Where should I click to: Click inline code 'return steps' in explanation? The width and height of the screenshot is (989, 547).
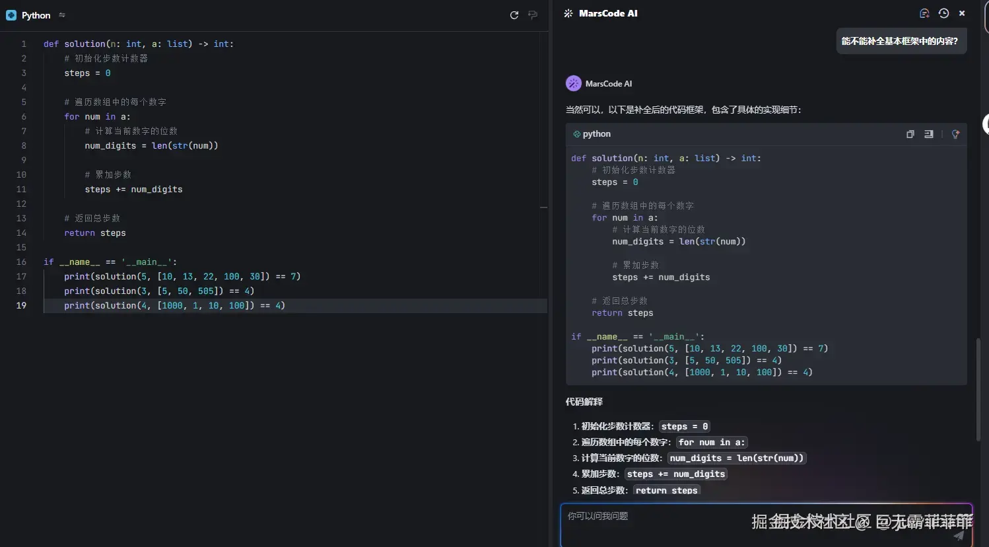coord(667,490)
